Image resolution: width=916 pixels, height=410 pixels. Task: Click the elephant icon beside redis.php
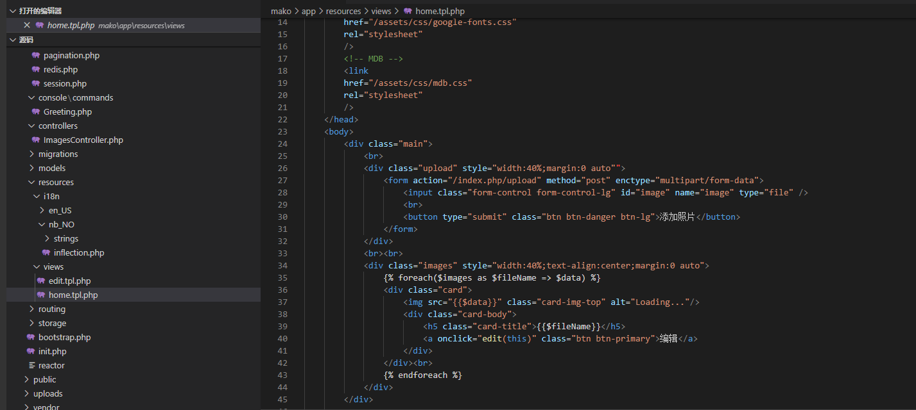(36, 70)
